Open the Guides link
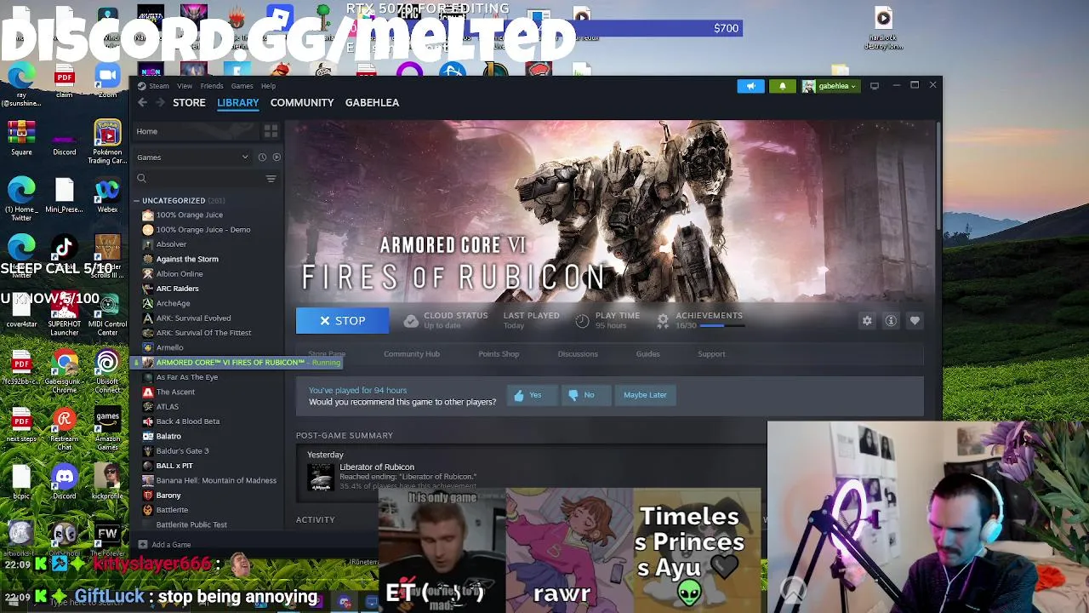The image size is (1089, 613). click(647, 354)
